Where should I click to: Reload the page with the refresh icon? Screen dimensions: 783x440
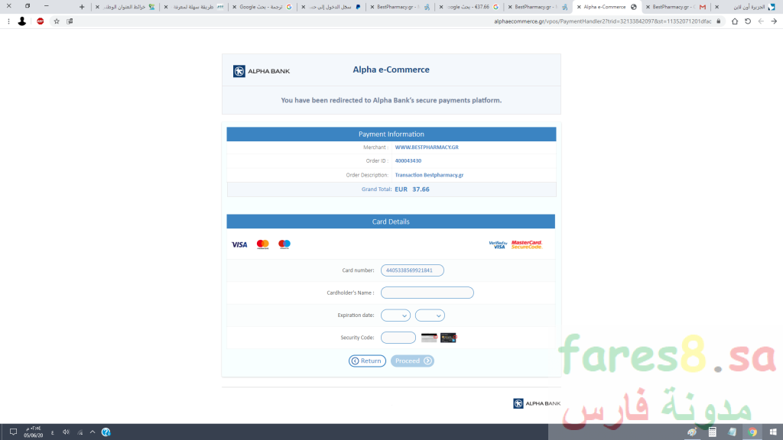(748, 21)
